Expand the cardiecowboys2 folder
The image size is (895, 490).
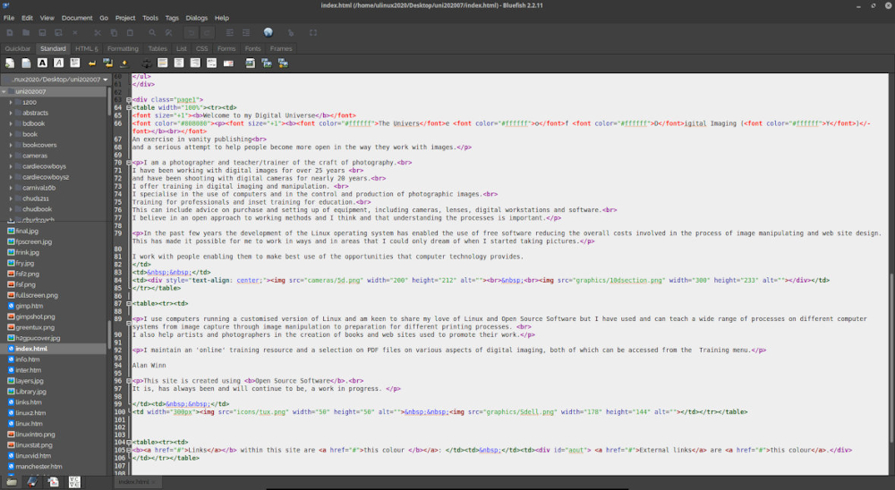point(11,177)
